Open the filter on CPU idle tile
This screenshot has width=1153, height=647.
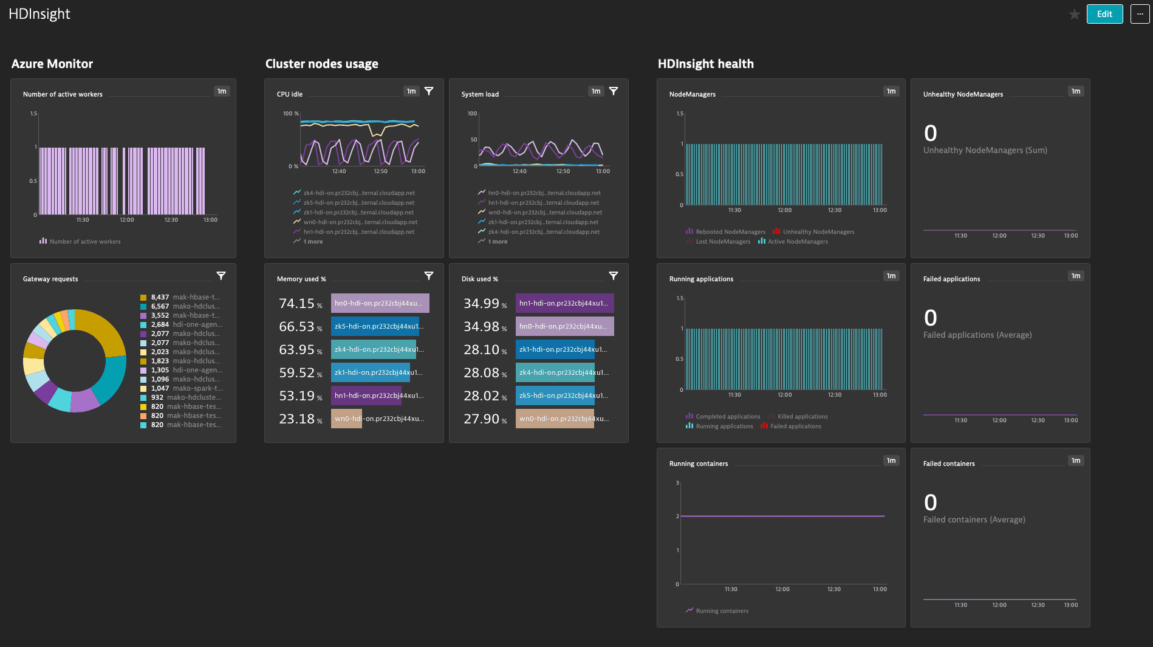click(429, 91)
